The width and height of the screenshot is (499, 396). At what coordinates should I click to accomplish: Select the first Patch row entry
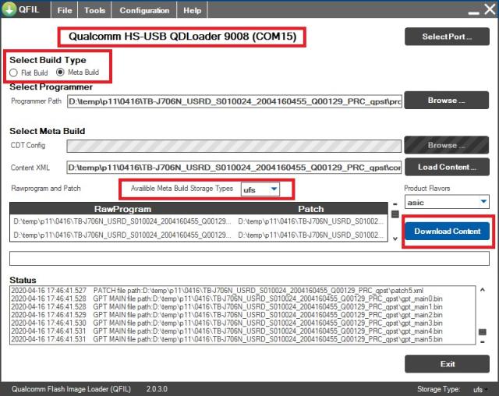tap(311, 221)
